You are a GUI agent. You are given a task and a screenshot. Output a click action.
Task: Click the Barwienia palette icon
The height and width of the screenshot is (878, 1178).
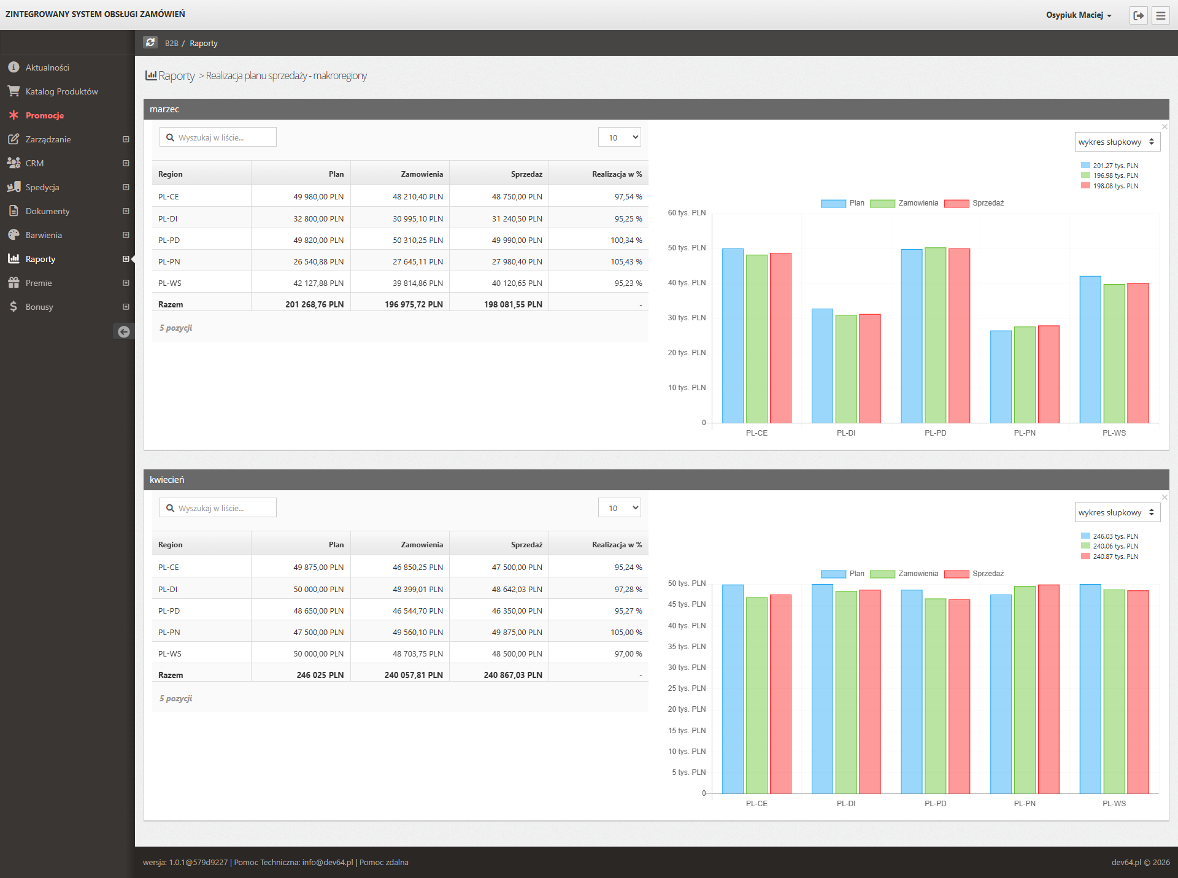coord(13,235)
